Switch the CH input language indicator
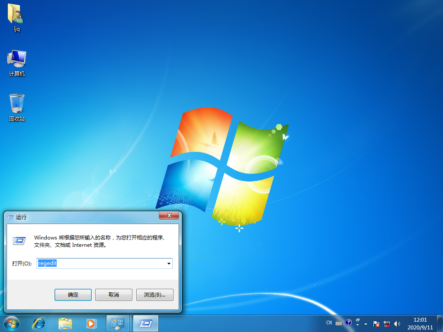Viewport: 443px width, 332px height. point(329,322)
